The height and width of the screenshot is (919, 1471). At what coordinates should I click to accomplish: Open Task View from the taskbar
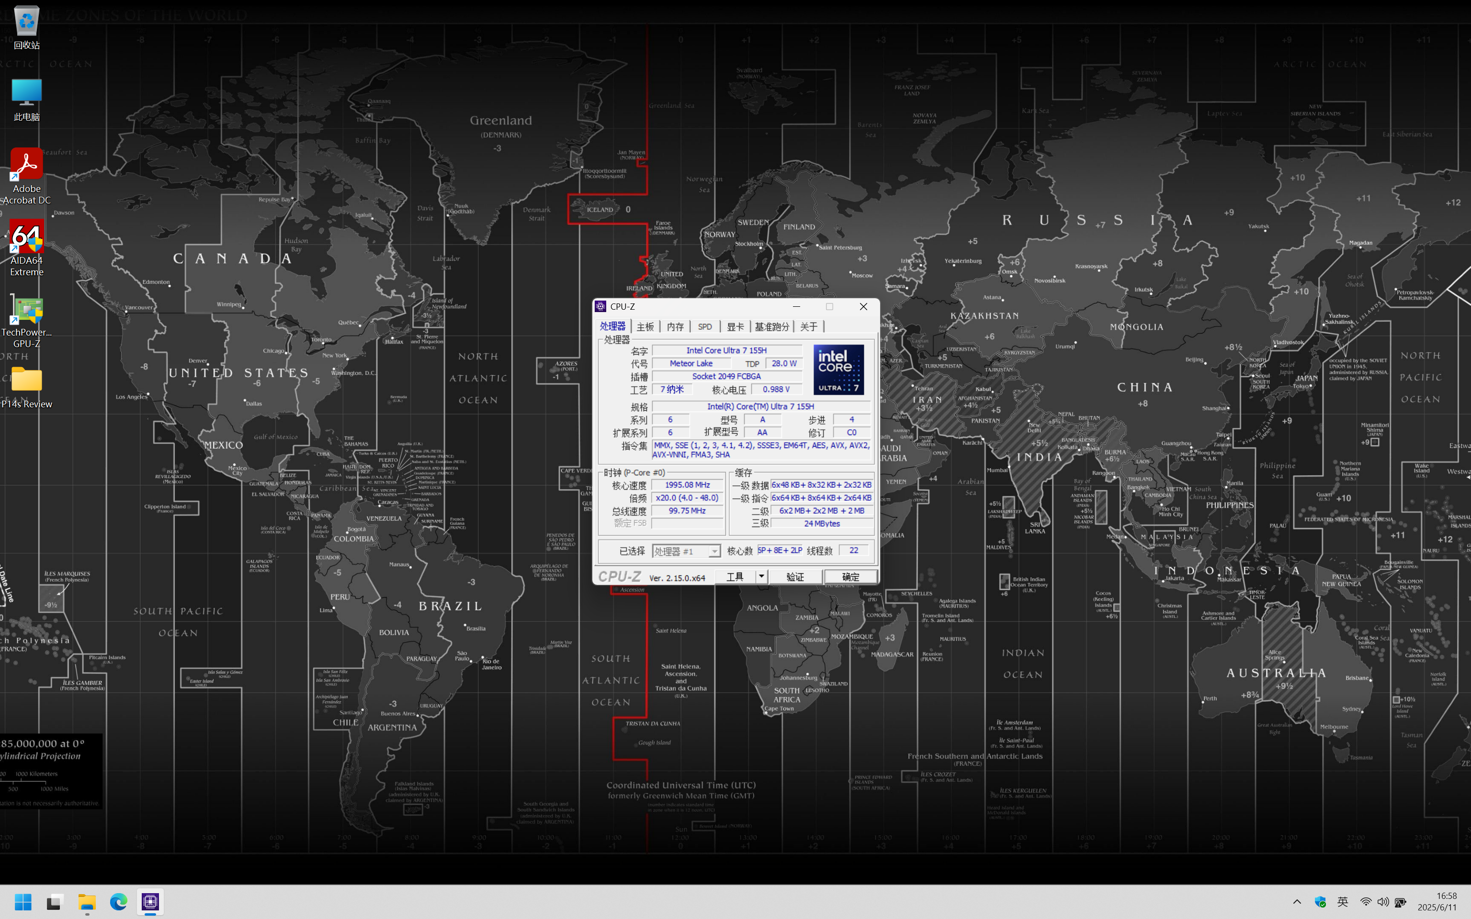pyautogui.click(x=54, y=902)
